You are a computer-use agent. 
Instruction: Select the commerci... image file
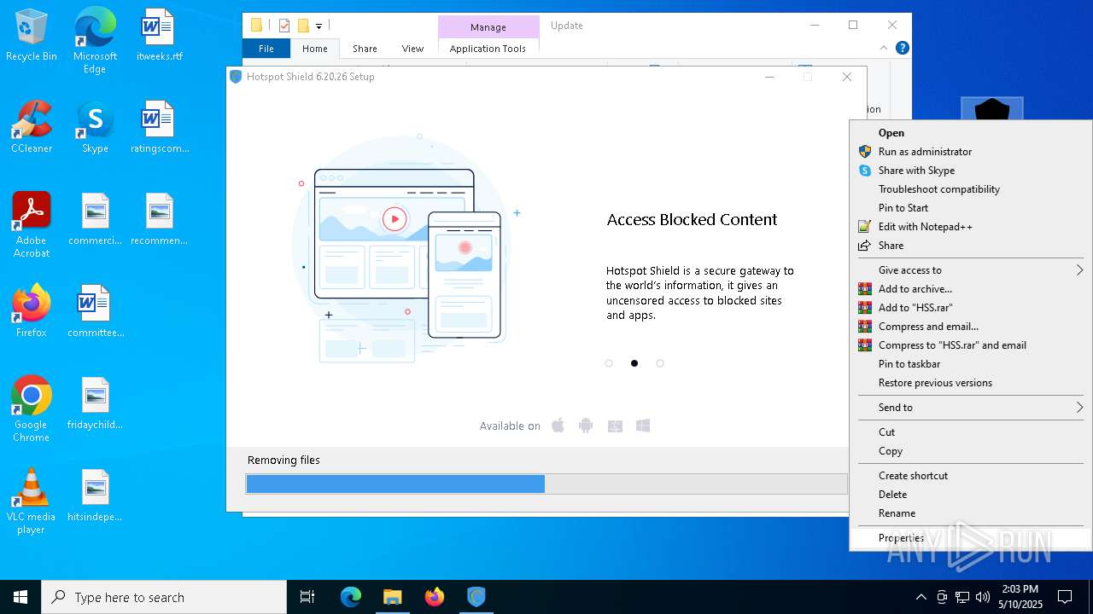click(95, 219)
